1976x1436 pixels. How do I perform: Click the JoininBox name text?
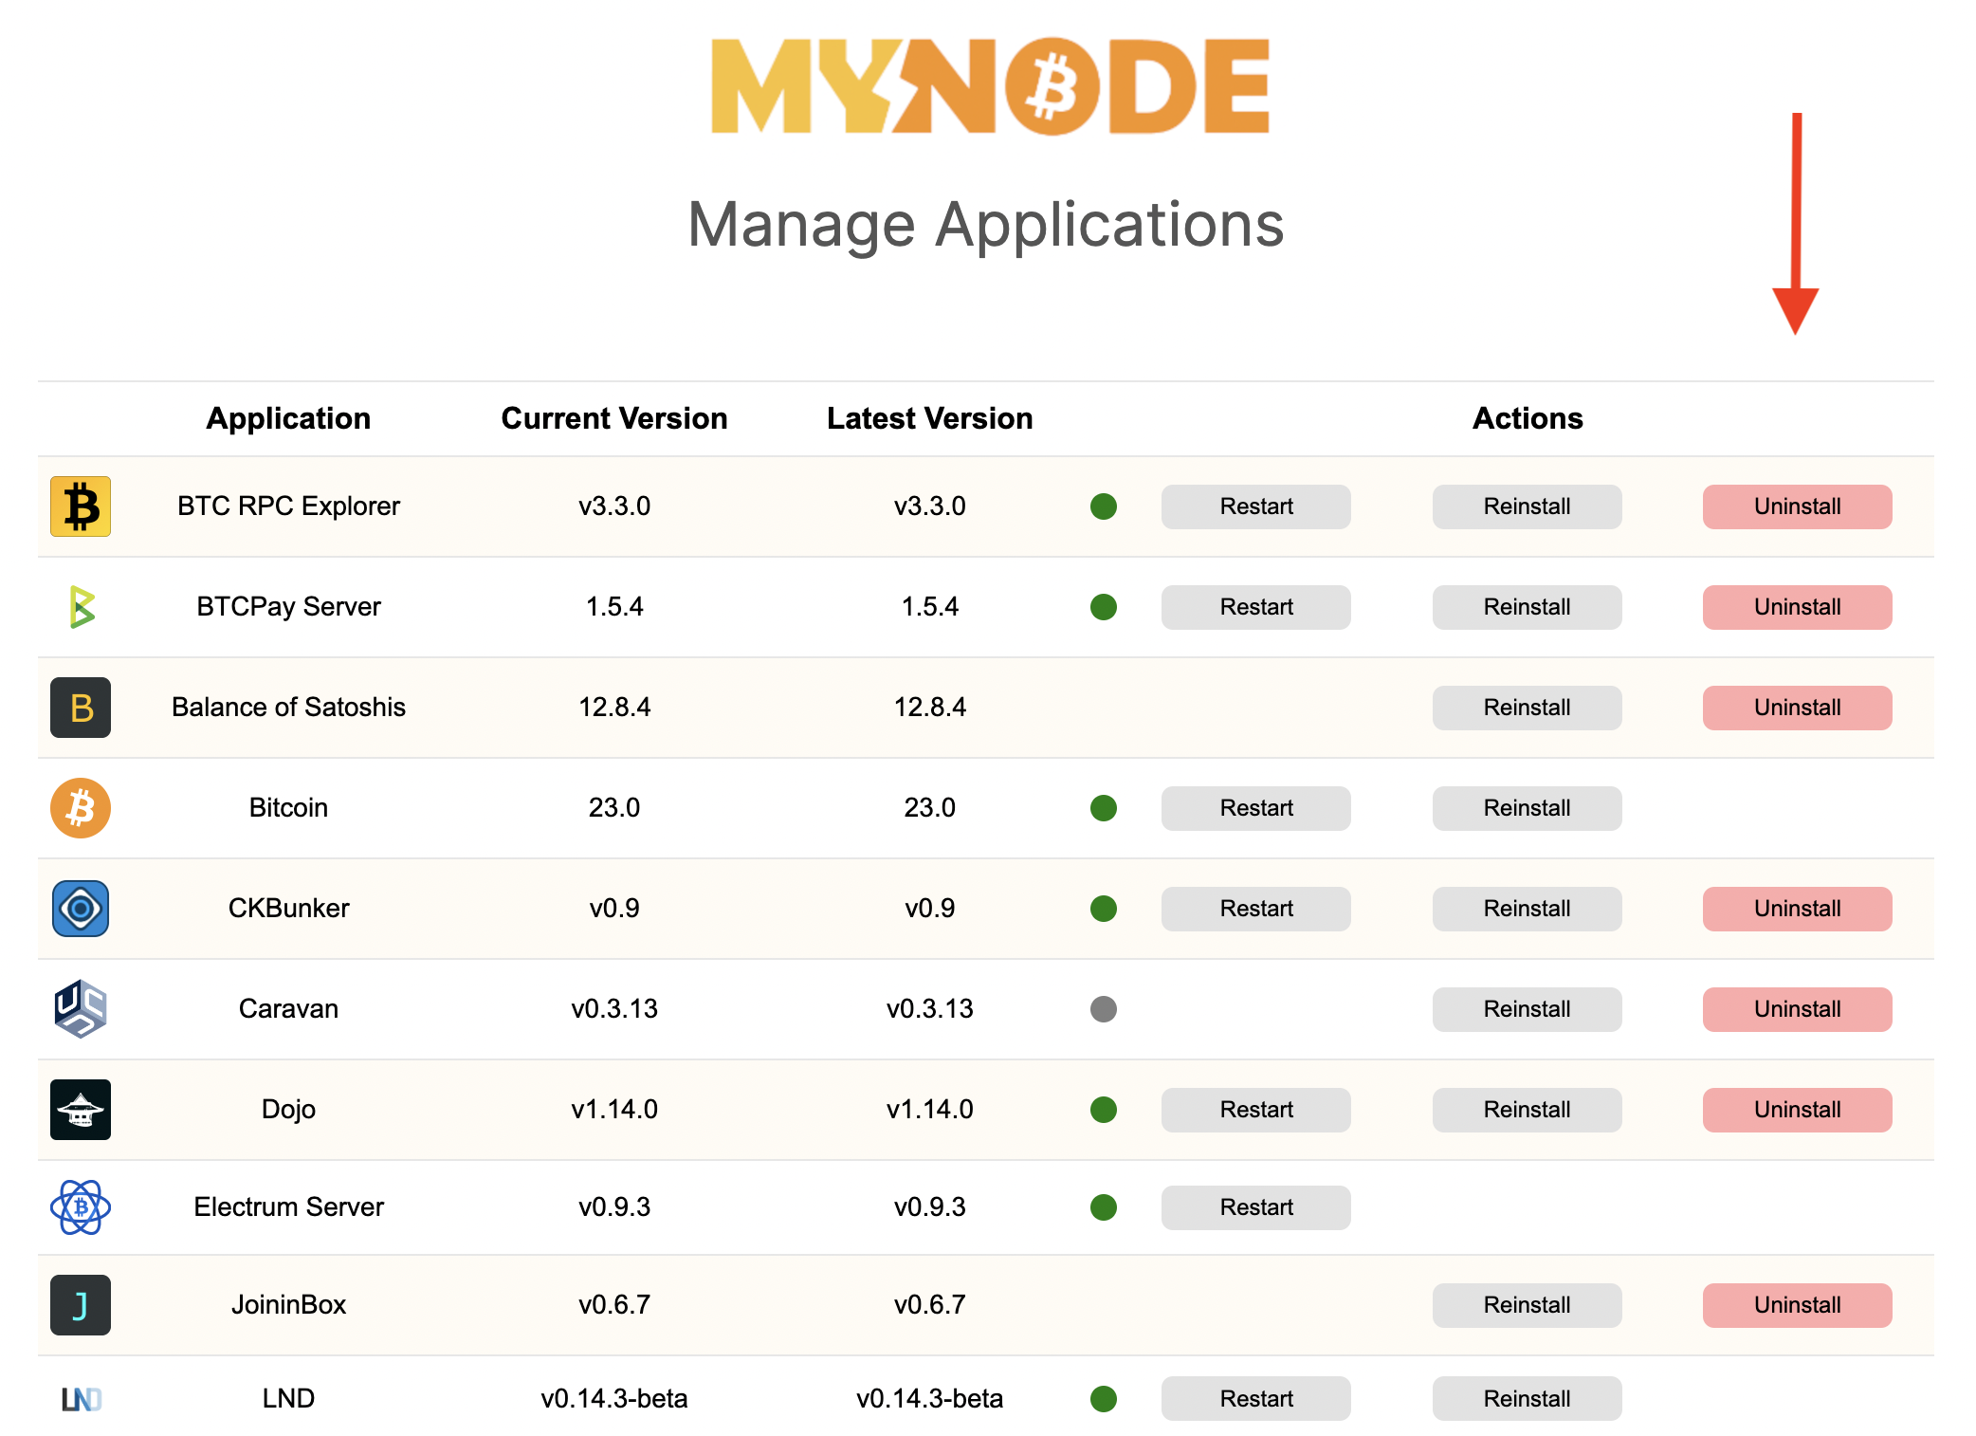click(288, 1305)
